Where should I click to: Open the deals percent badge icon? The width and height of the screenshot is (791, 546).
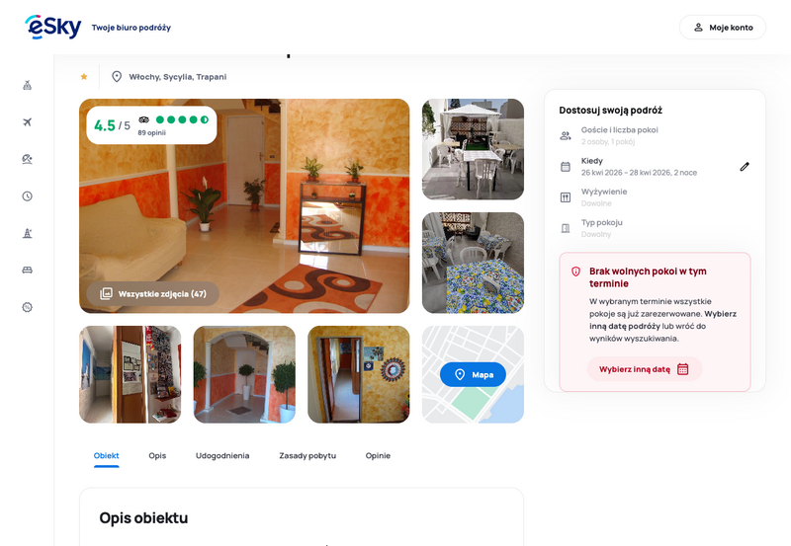coord(28,307)
